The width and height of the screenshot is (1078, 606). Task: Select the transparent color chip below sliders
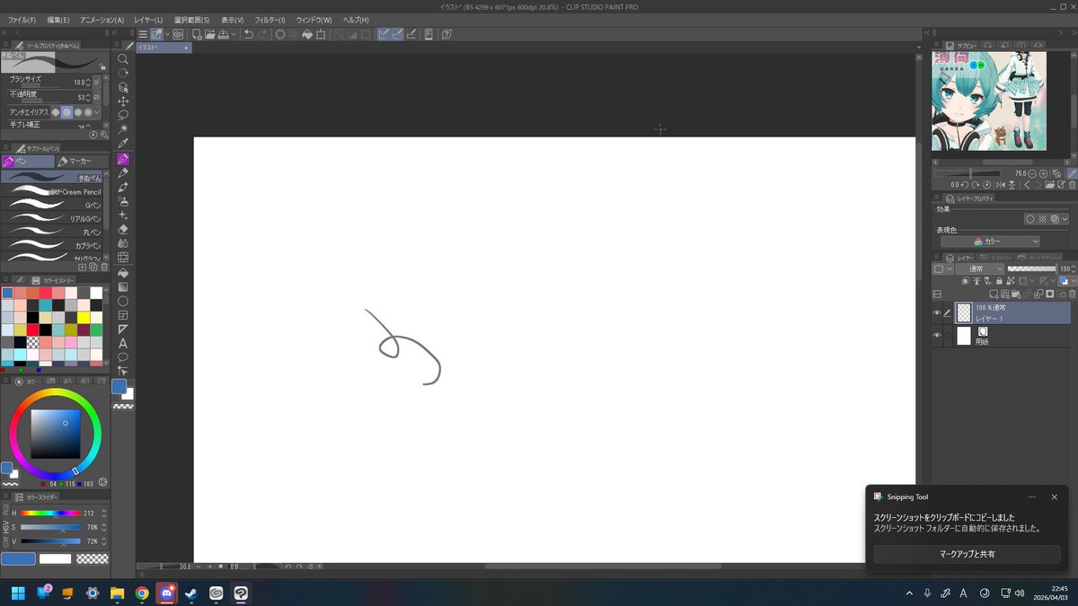[x=92, y=558]
